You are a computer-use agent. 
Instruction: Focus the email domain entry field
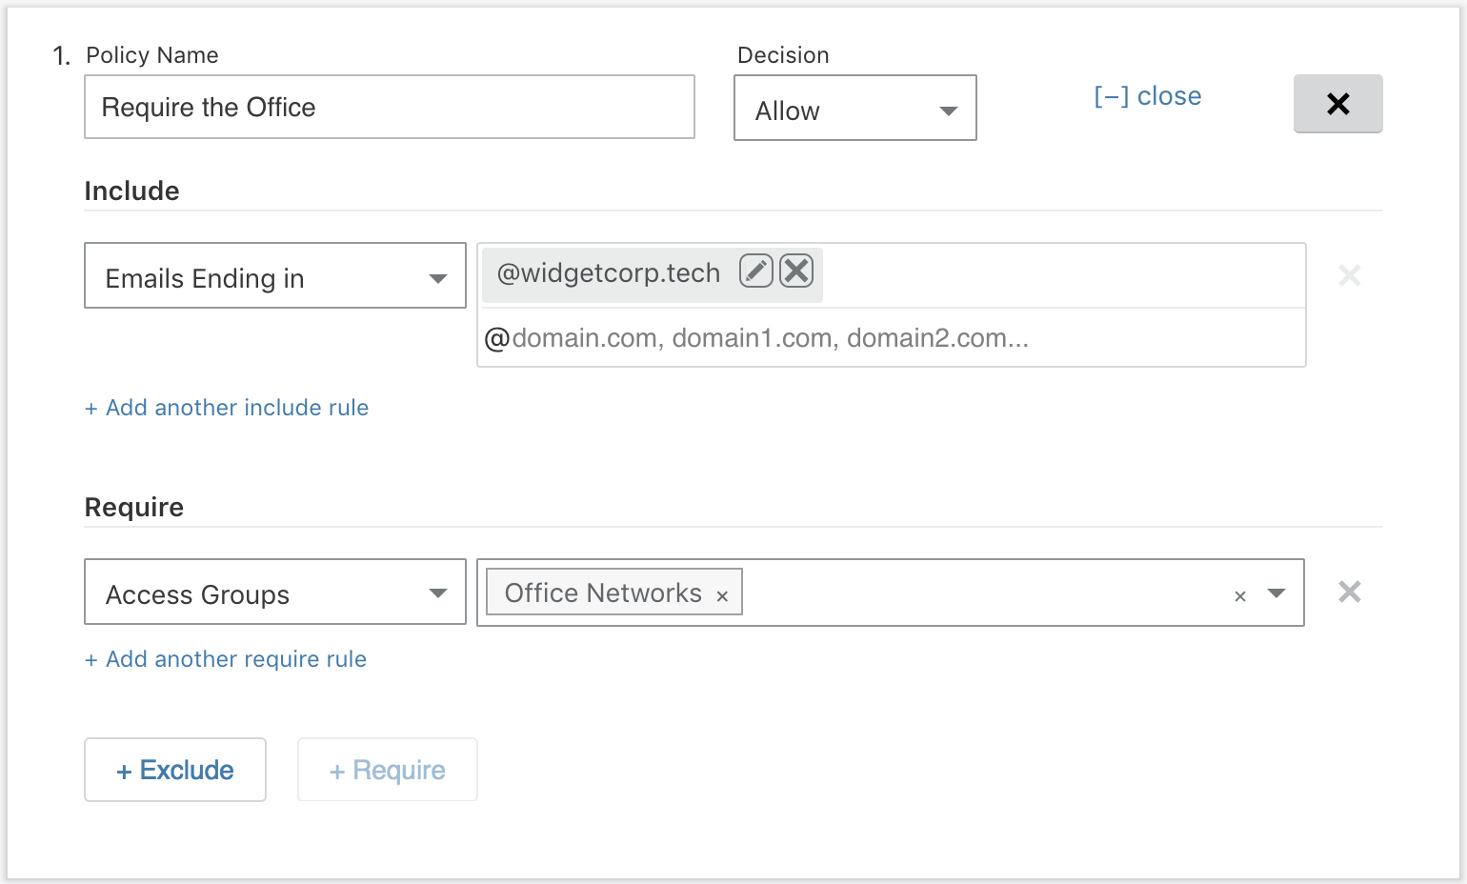pyautogui.click(x=891, y=338)
